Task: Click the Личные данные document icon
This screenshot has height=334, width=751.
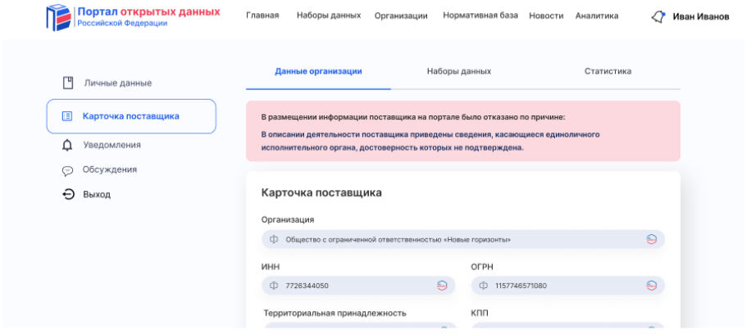Action: pos(69,83)
